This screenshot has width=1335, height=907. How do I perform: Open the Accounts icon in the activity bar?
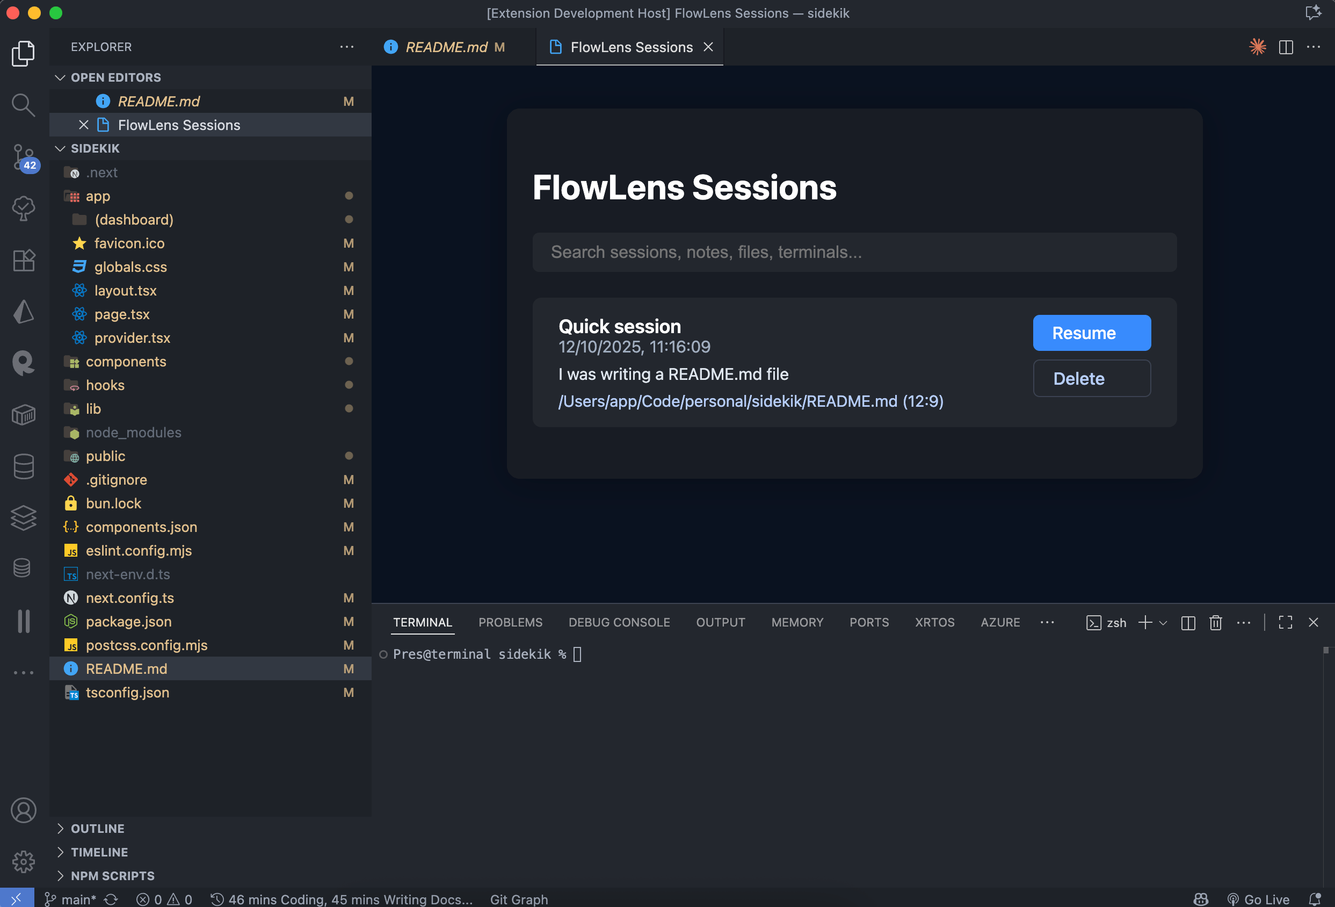click(x=24, y=810)
